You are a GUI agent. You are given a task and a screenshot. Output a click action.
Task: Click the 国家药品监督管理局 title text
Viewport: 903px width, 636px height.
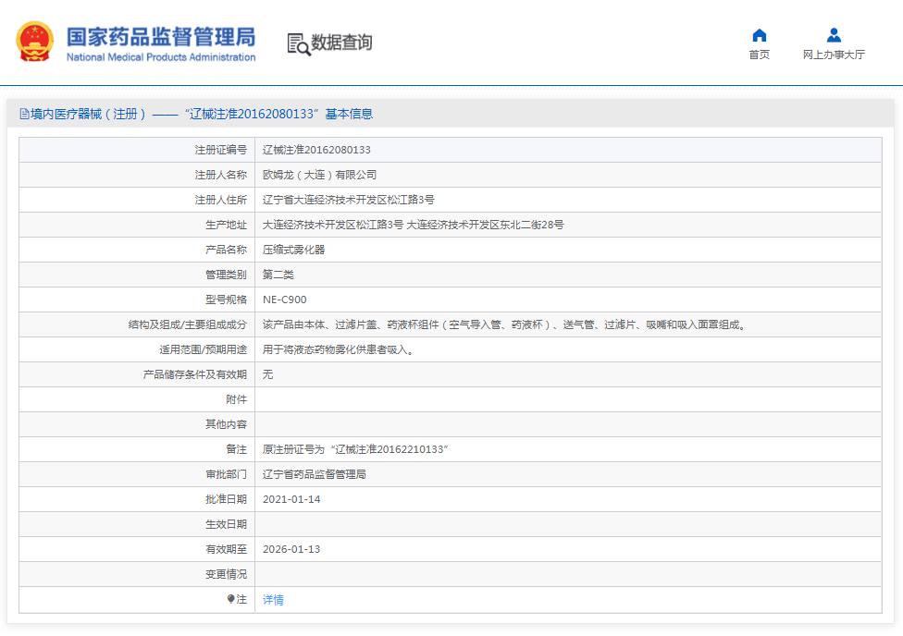point(160,36)
